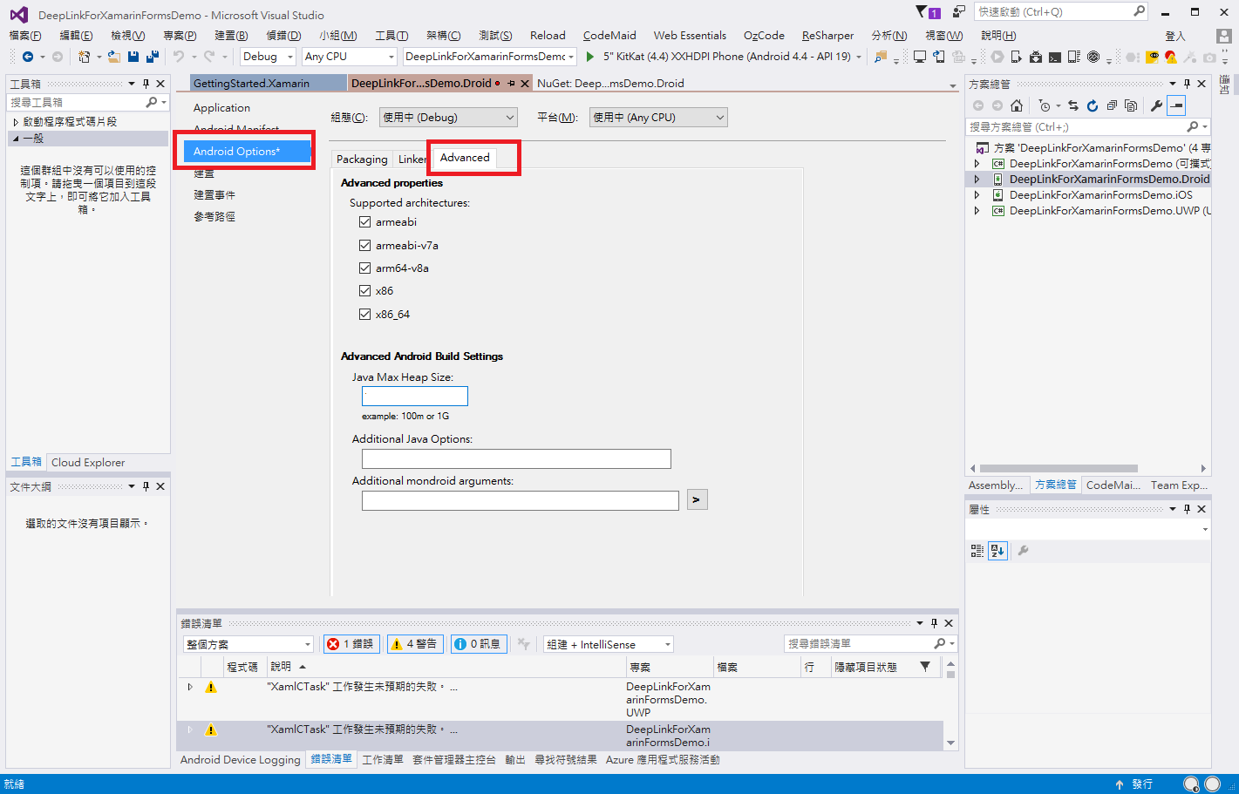1239x794 pixels.
Task: Open the Android adb command prompt icon
Action: [x=1055, y=57]
